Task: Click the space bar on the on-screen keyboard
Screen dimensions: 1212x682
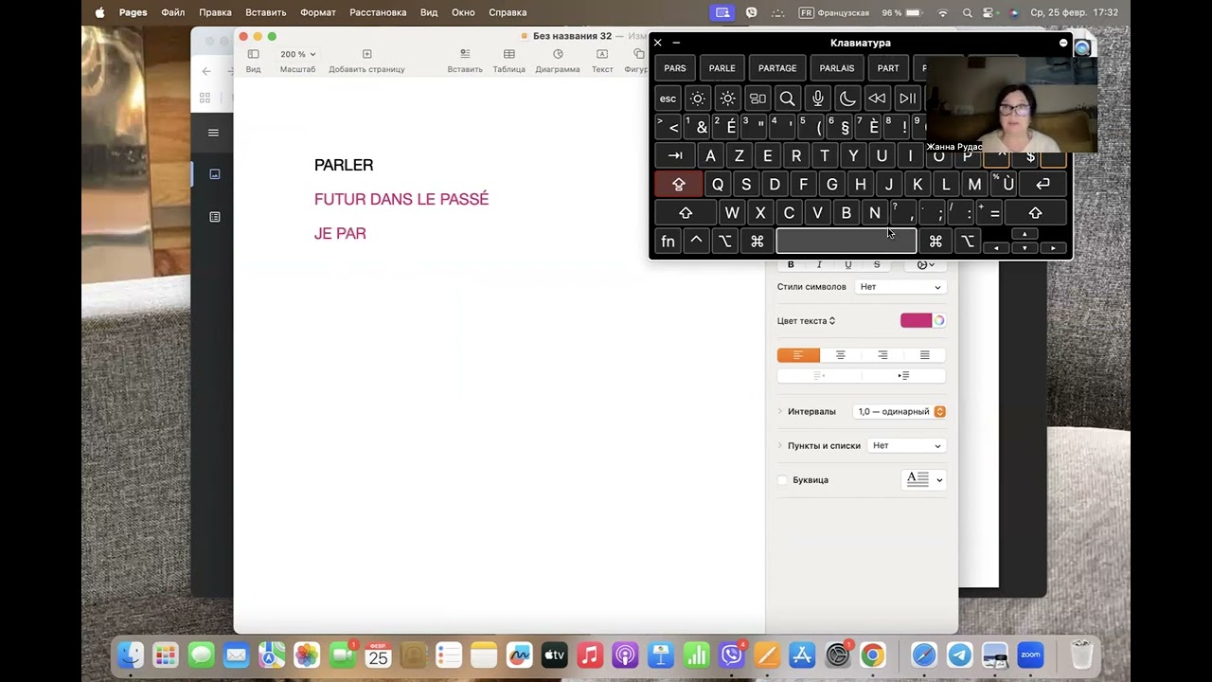Action: click(847, 242)
